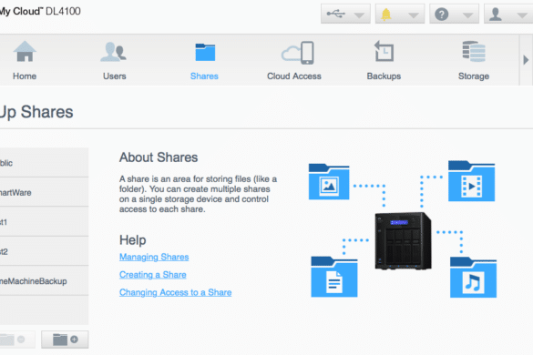533x355 pixels.
Task: Open Changing Access to a Share link
Action: coord(176,292)
